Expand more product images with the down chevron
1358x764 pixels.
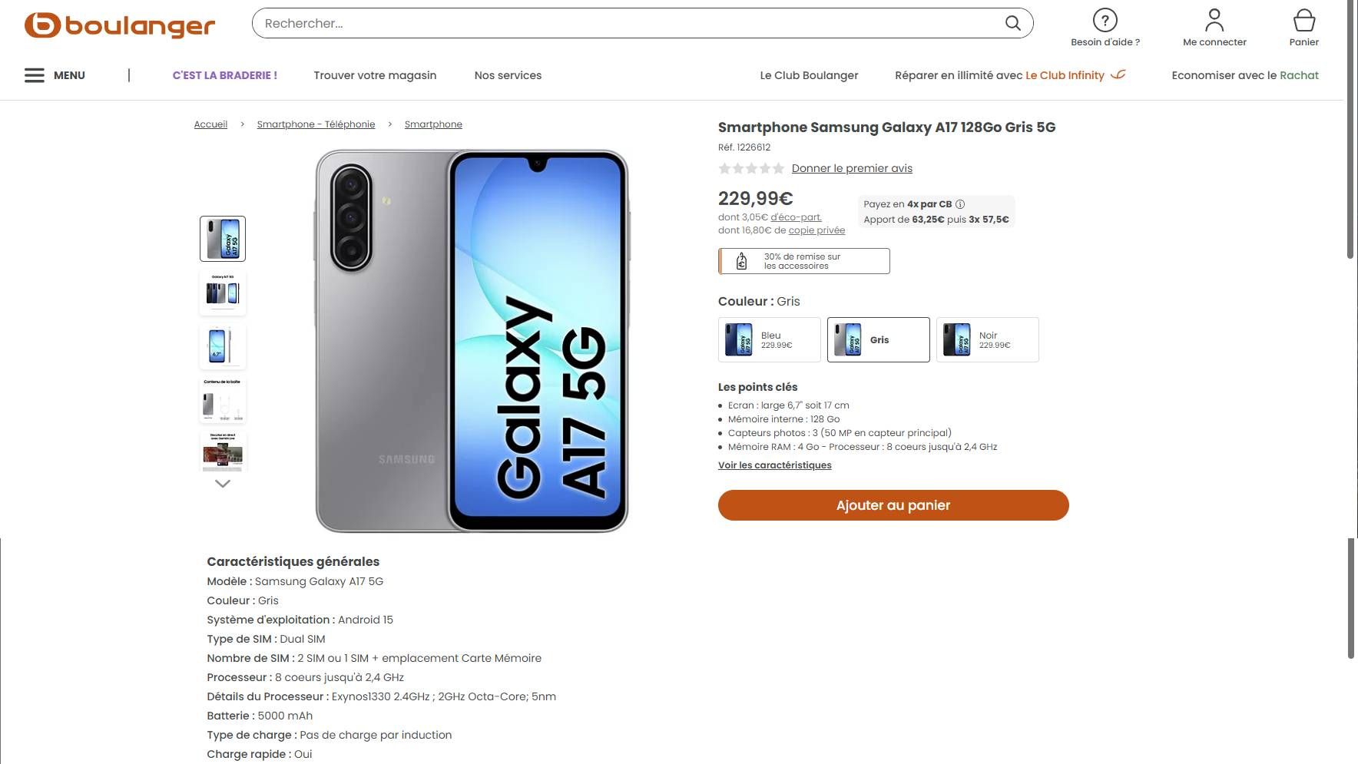pyautogui.click(x=222, y=483)
